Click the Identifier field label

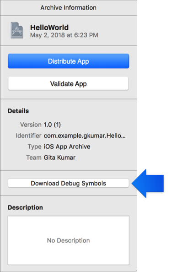pyautogui.click(x=28, y=136)
